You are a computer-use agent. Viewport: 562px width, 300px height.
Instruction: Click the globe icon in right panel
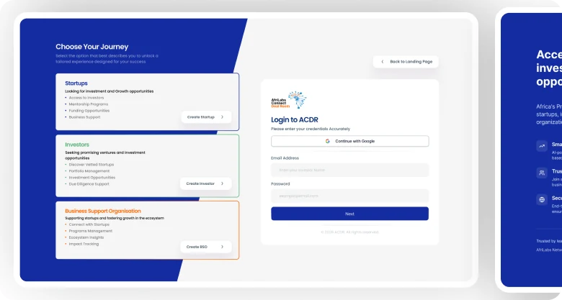pos(542,199)
